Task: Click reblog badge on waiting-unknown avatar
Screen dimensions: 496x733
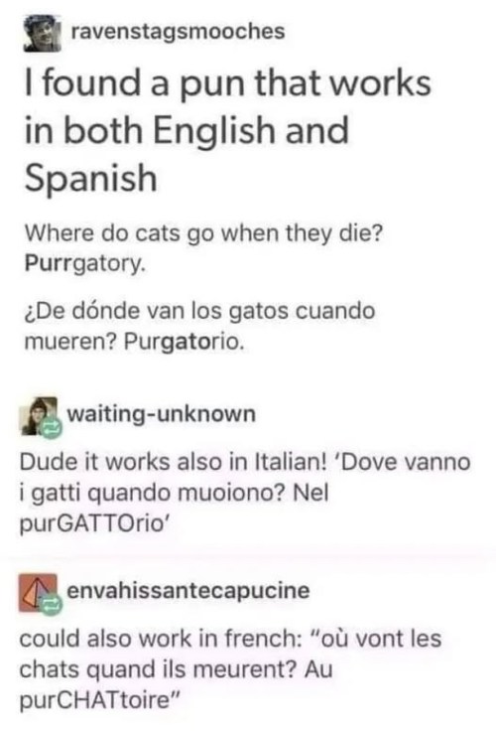Action: tap(51, 429)
